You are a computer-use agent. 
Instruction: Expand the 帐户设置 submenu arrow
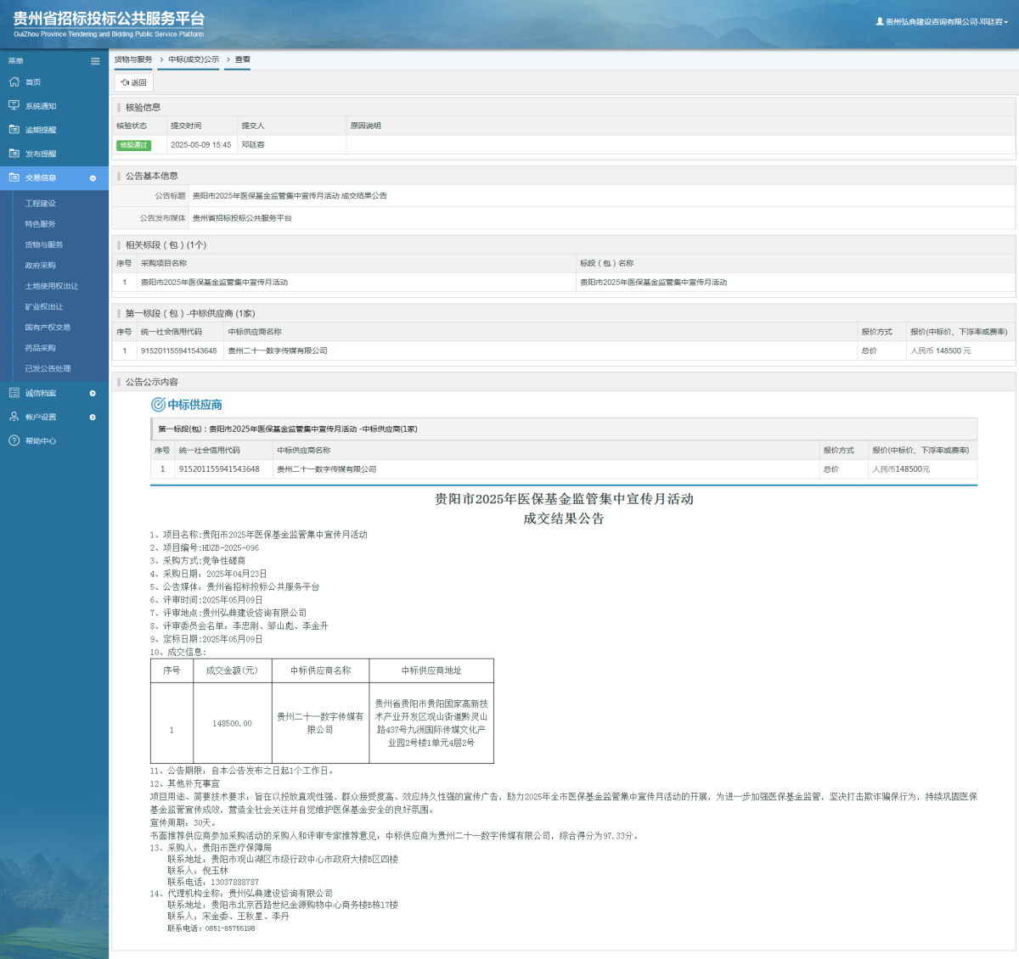[93, 417]
